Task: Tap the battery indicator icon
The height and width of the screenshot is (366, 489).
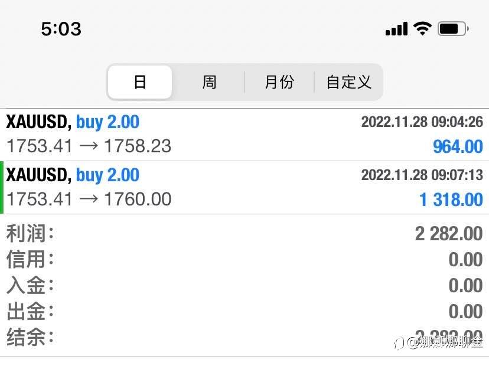Action: tap(453, 28)
